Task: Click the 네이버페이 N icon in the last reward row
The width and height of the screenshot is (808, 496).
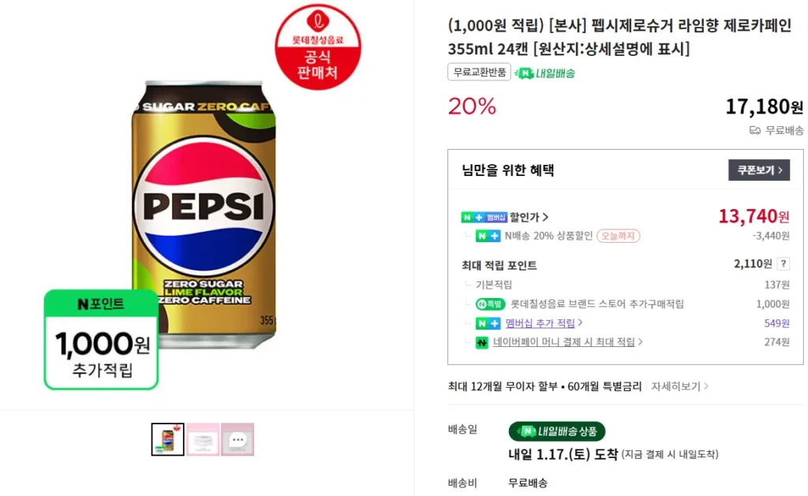Action: point(483,341)
